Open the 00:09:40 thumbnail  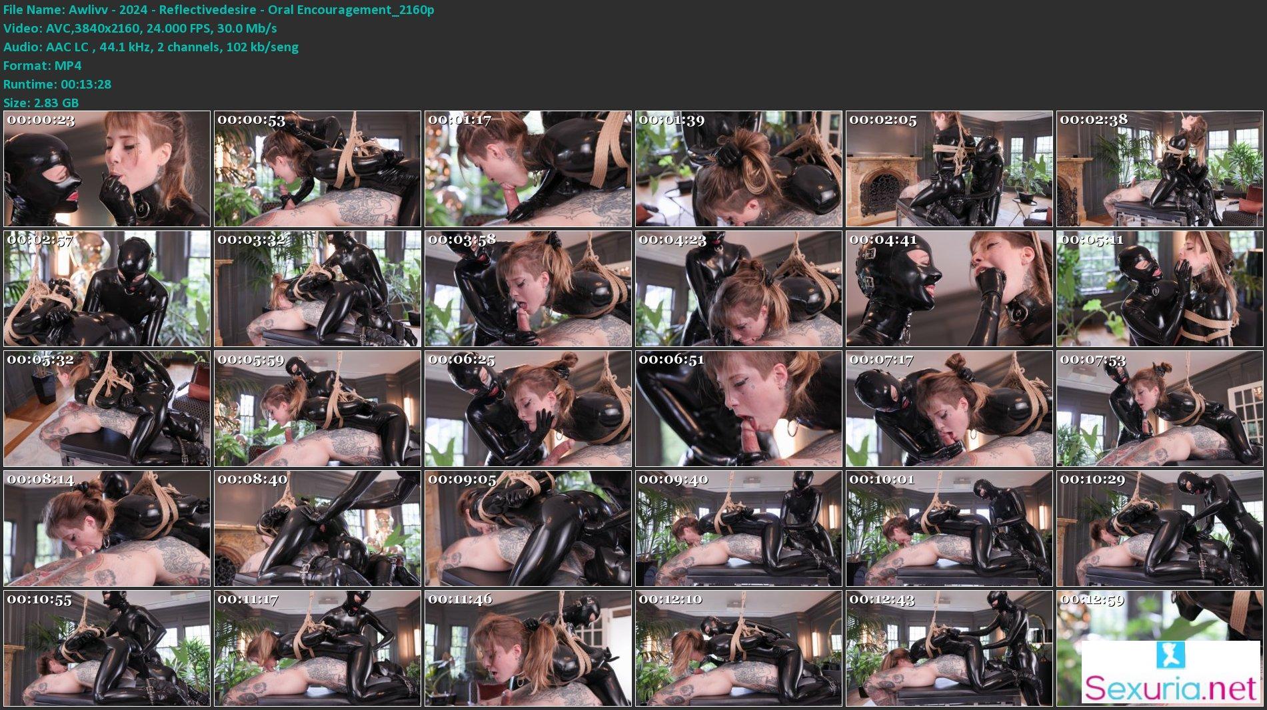click(738, 529)
